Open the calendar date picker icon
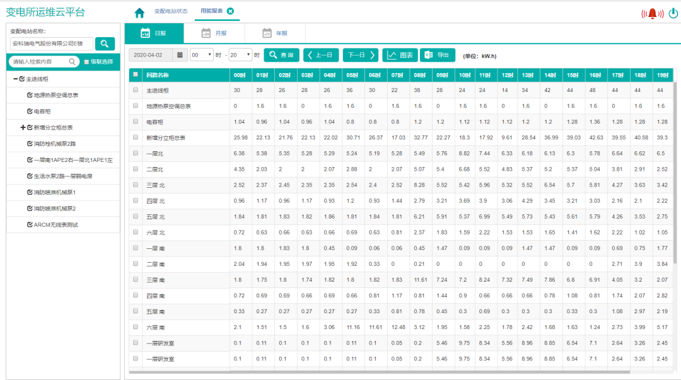 (181, 55)
